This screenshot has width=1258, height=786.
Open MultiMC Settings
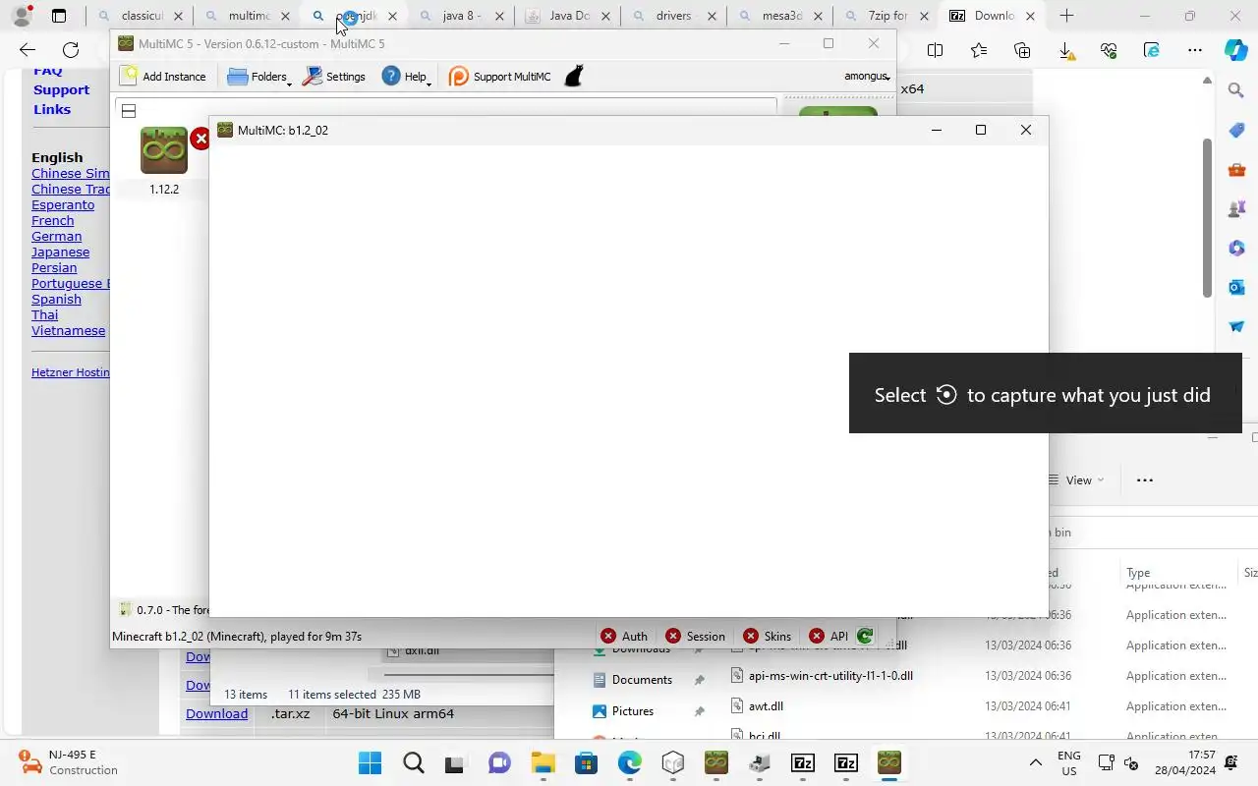(x=334, y=77)
